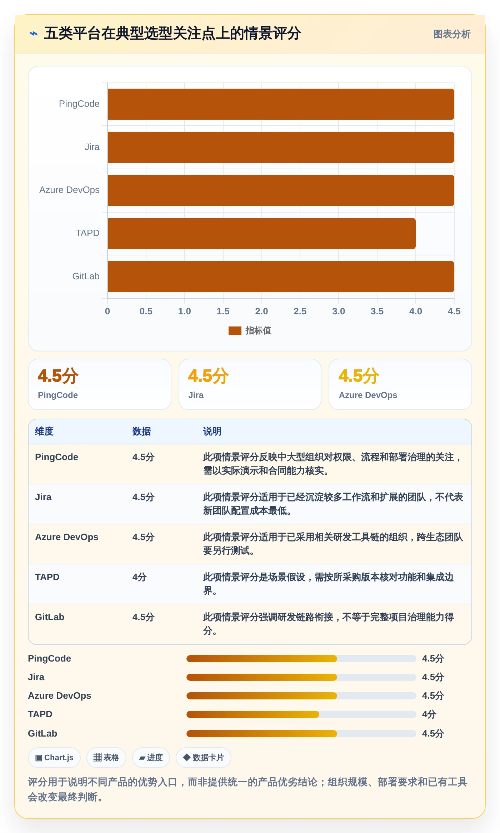Click the GitLab description about 研发链路衔接

[x=329, y=624]
